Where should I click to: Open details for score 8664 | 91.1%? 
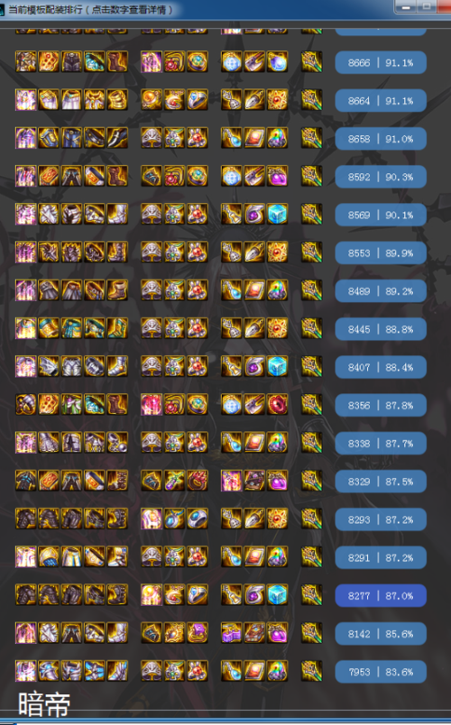[x=381, y=100]
